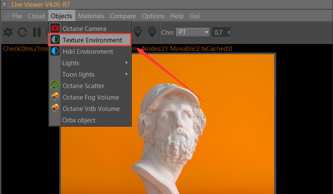Open the Gui menu
Image resolution: width=333 pixels, height=194 pixels.
pos(194,16)
